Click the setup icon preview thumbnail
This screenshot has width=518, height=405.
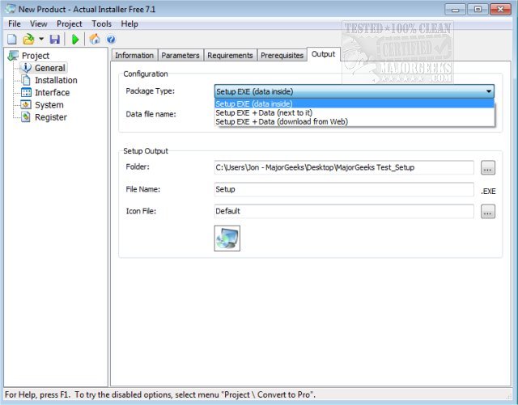tap(227, 238)
